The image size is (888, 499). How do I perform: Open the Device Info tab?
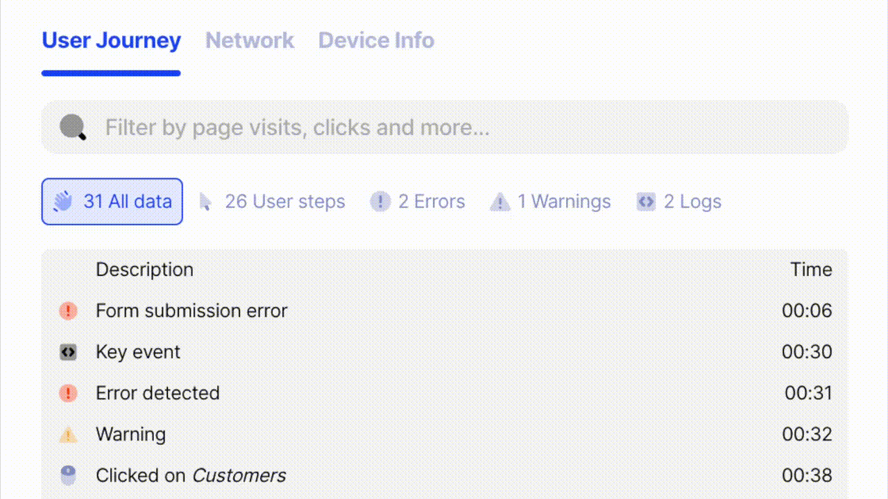376,40
